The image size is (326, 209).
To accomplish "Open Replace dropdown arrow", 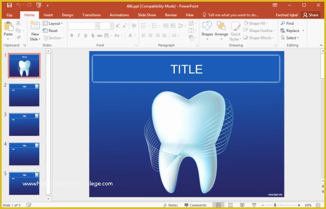I will click(x=303, y=30).
